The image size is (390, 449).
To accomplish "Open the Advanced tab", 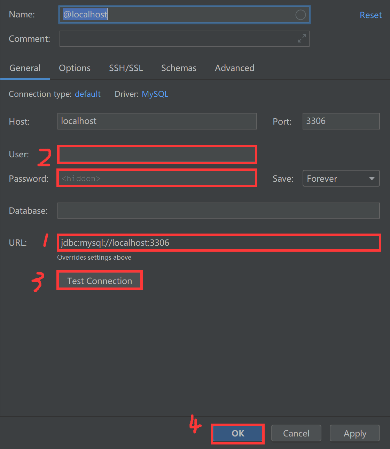I will [234, 68].
